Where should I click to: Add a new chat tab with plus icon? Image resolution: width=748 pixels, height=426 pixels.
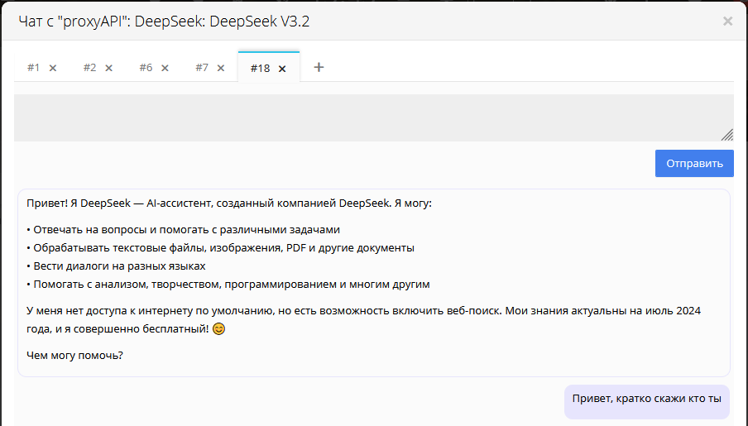click(319, 67)
